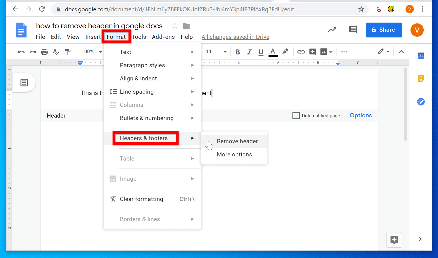Open editing mode pencil dropdown
Viewport: 438px width, 258px height.
tap(384, 52)
